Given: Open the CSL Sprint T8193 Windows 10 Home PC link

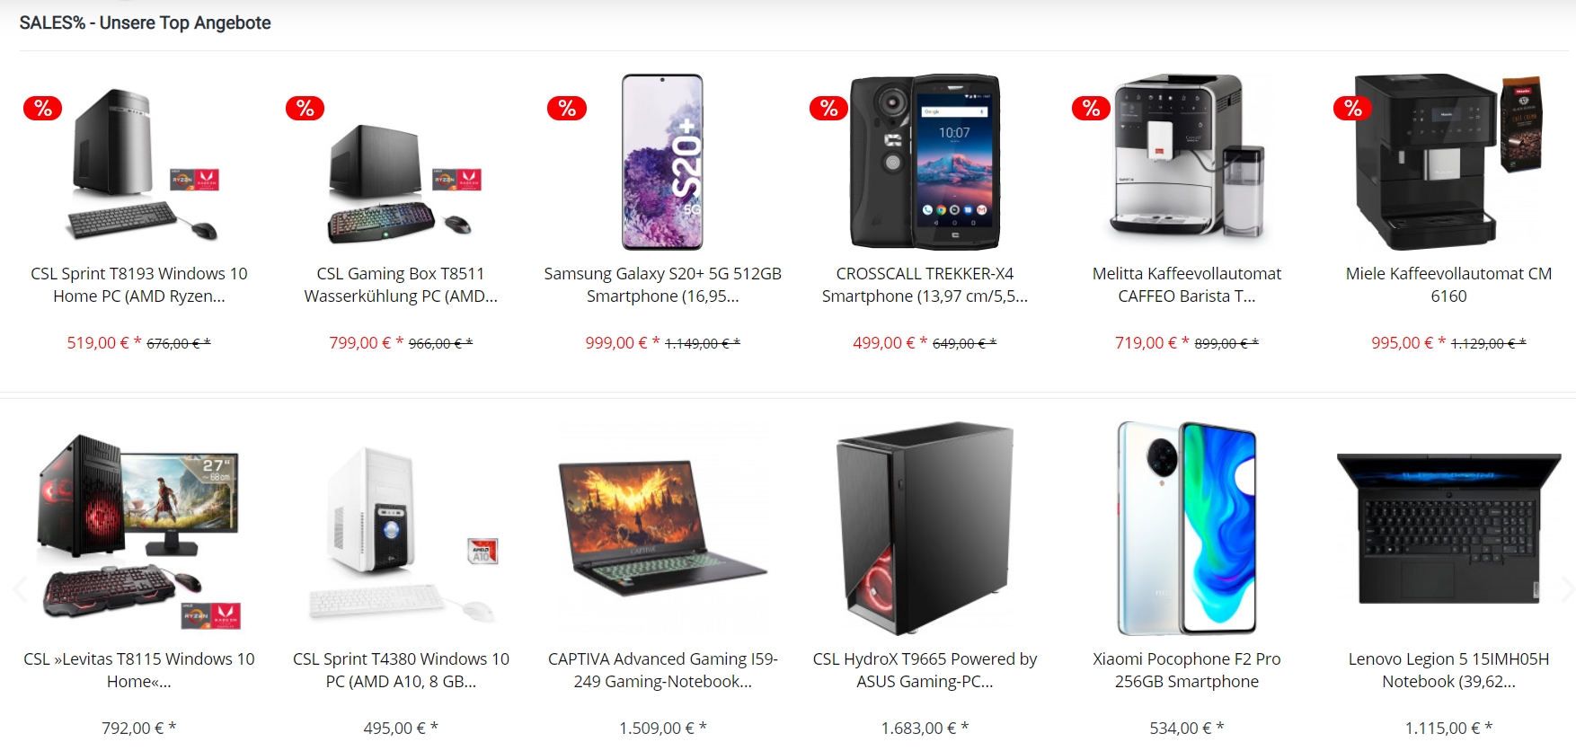Looking at the screenshot, I should point(139,285).
